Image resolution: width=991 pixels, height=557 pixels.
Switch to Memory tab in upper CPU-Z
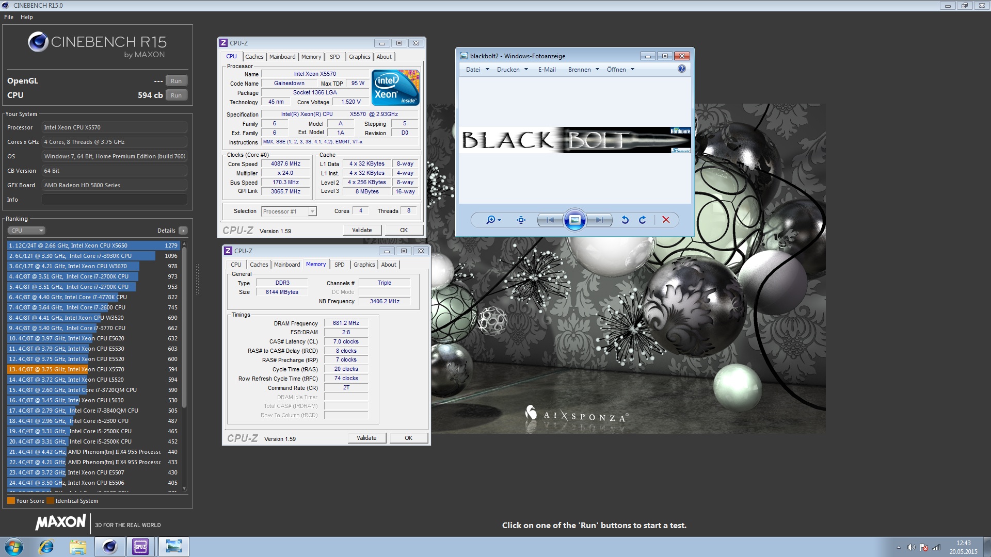[311, 57]
